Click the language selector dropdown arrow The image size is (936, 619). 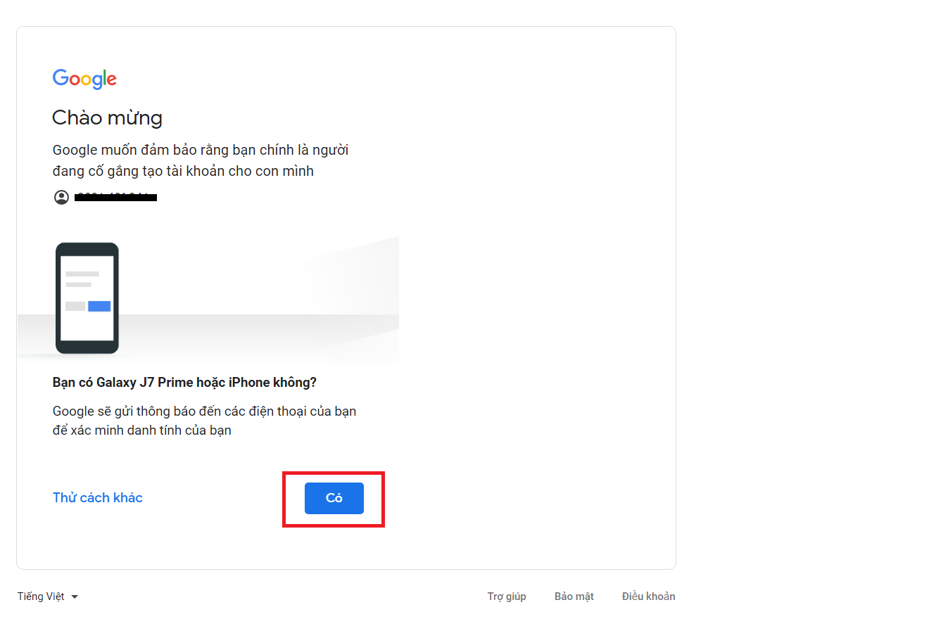(x=76, y=596)
